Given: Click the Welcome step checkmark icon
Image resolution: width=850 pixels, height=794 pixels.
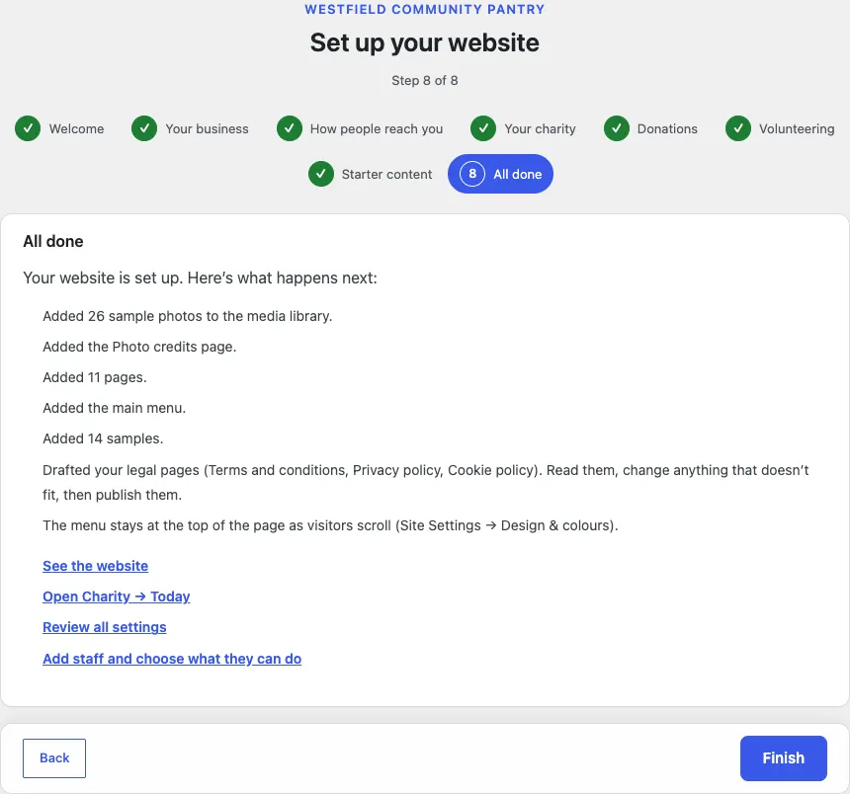Looking at the screenshot, I should pyautogui.click(x=28, y=128).
